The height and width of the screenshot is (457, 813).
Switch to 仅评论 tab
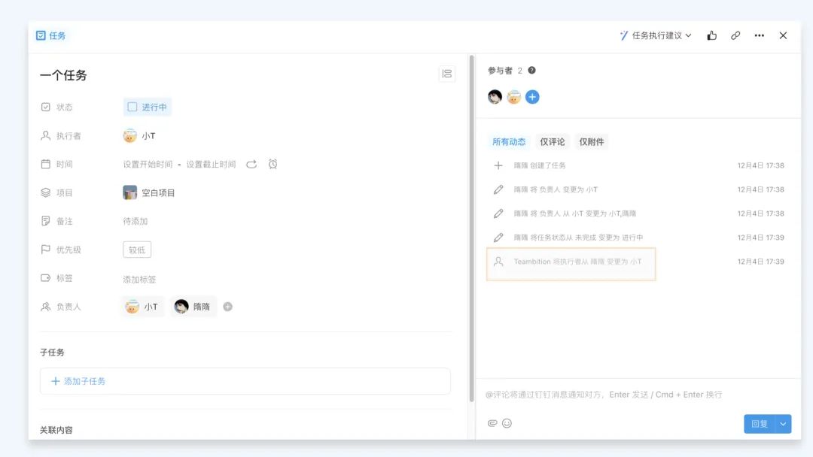click(553, 141)
